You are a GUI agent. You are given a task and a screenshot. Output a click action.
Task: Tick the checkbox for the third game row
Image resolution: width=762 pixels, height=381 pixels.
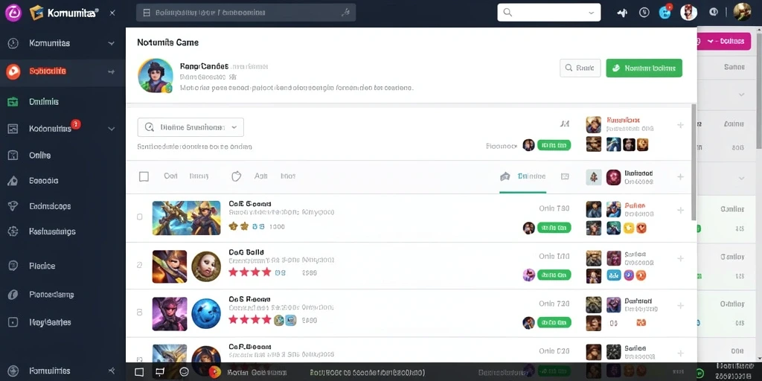[x=139, y=313]
